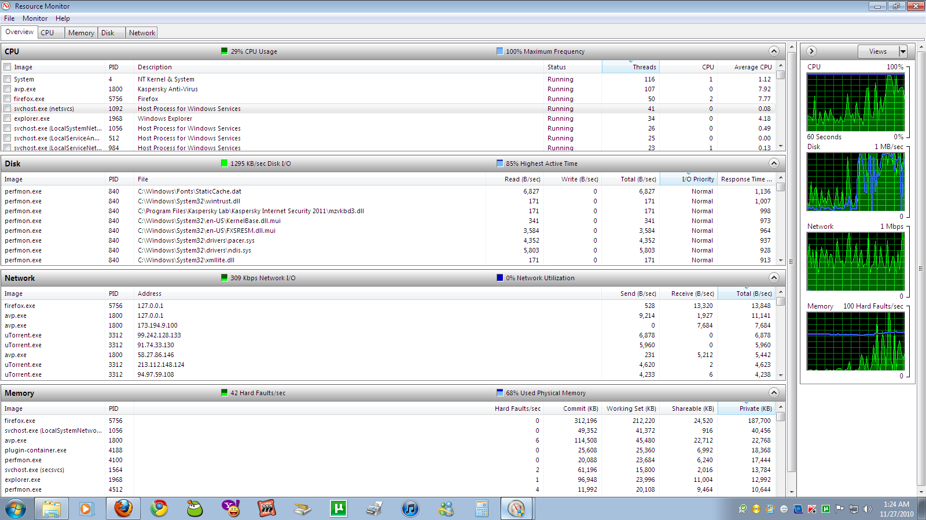Launch uTorrent from the taskbar
Screen dimensions: 926x520
(x=339, y=509)
